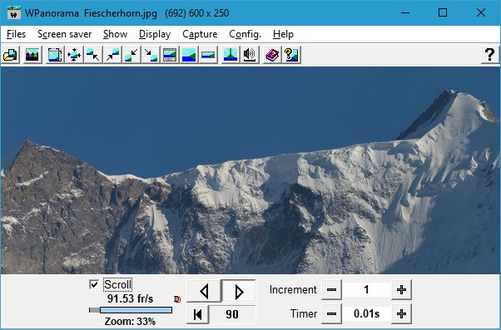501x330 pixels.
Task: Move window to bottom-right corner icon
Action: pos(151,55)
